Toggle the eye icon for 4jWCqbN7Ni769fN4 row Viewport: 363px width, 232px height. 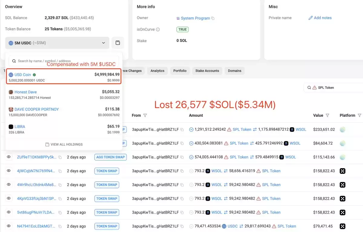coord(8,171)
